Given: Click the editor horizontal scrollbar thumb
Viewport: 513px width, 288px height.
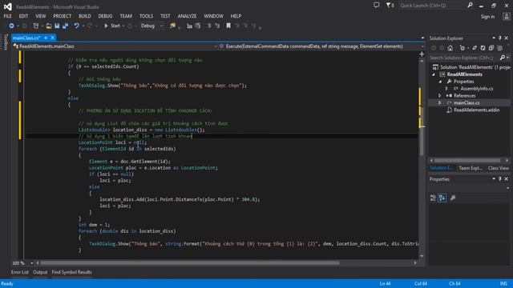Looking at the screenshot, I should pos(189,263).
